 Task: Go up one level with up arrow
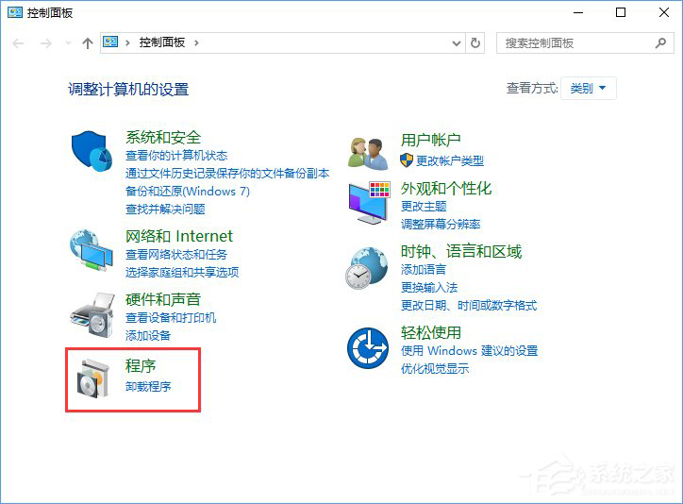[88, 42]
